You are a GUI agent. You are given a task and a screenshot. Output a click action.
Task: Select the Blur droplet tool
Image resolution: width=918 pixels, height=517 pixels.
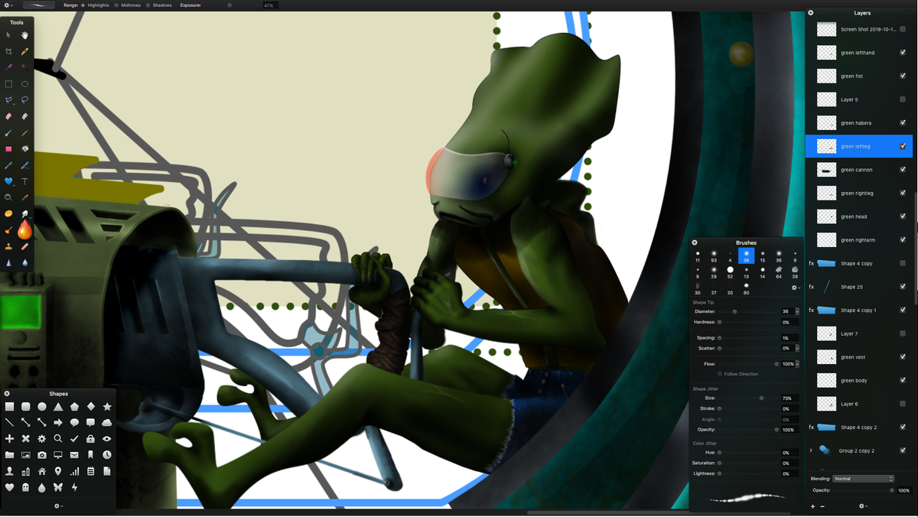tap(24, 262)
